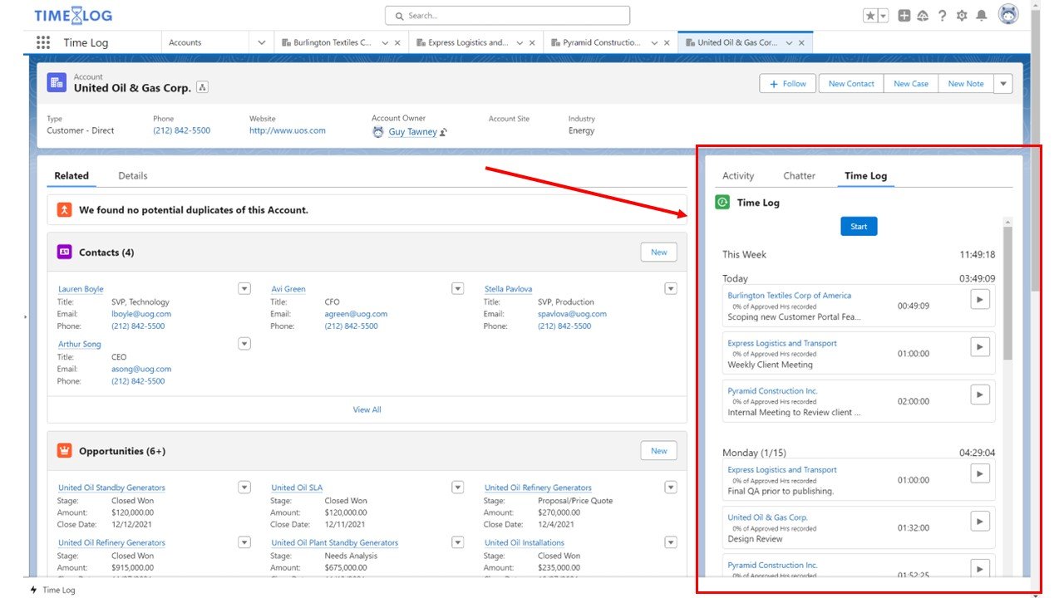
Task: Expand the Accounts navigation dropdown
Action: click(261, 42)
